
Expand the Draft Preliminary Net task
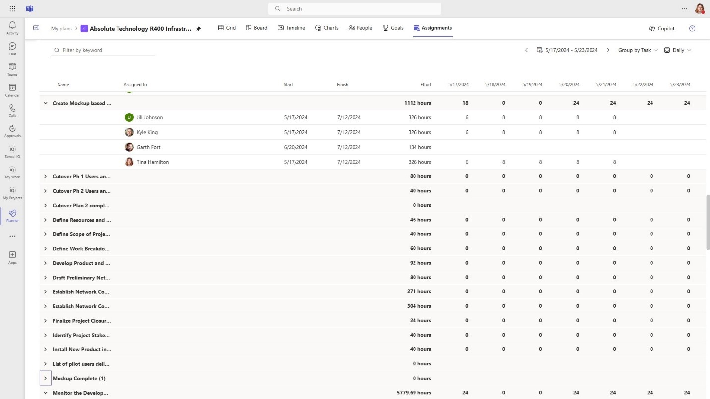(x=45, y=277)
